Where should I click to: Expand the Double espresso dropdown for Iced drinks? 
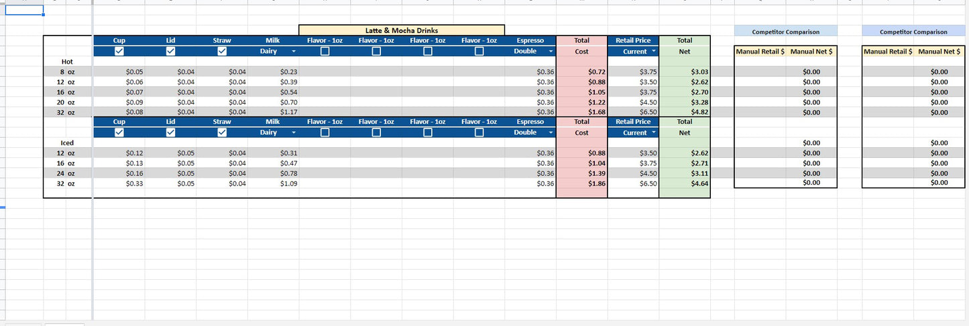point(551,133)
